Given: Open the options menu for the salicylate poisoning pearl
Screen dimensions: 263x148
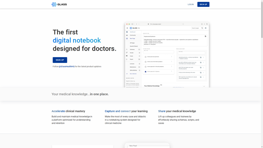Looking at the screenshot, I should 203,58.
